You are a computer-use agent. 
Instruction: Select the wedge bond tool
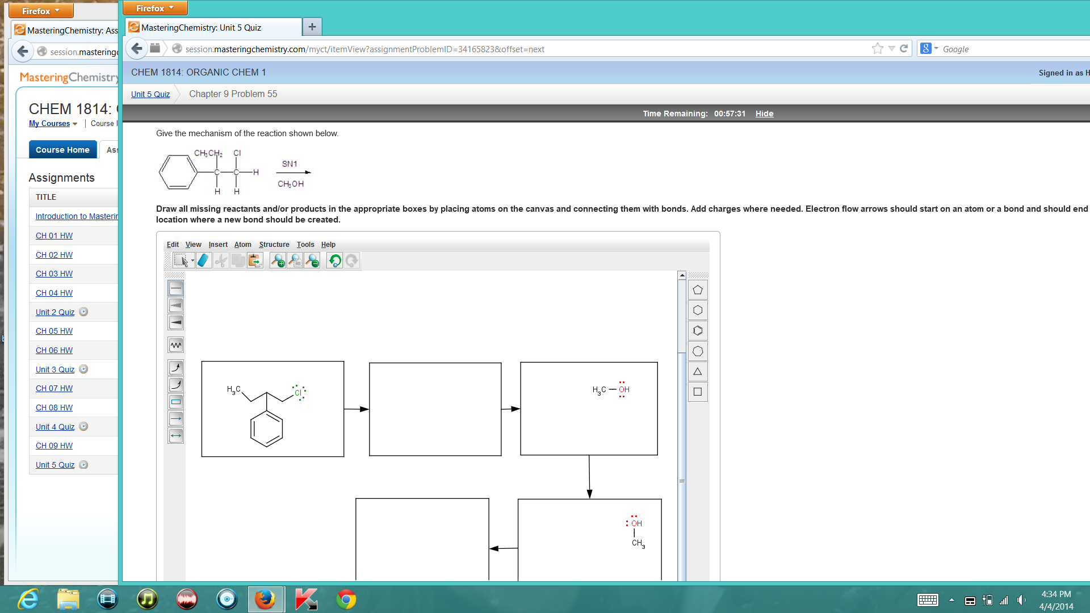(176, 322)
